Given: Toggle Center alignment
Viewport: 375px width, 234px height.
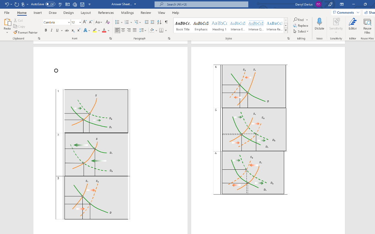Looking at the screenshot, I should (x=123, y=30).
